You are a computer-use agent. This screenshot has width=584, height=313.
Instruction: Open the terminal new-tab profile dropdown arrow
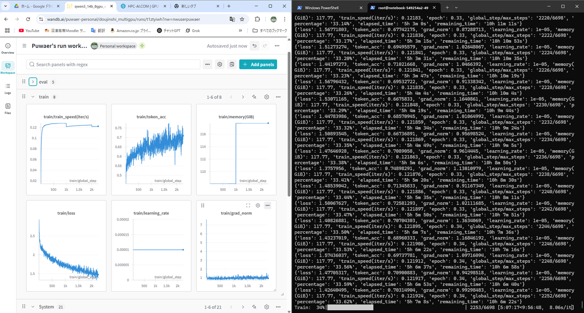coord(456,7)
